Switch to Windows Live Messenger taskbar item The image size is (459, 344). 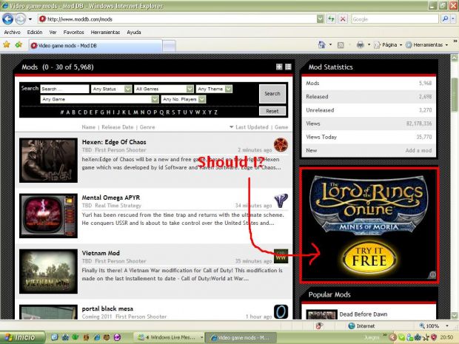tap(169, 337)
